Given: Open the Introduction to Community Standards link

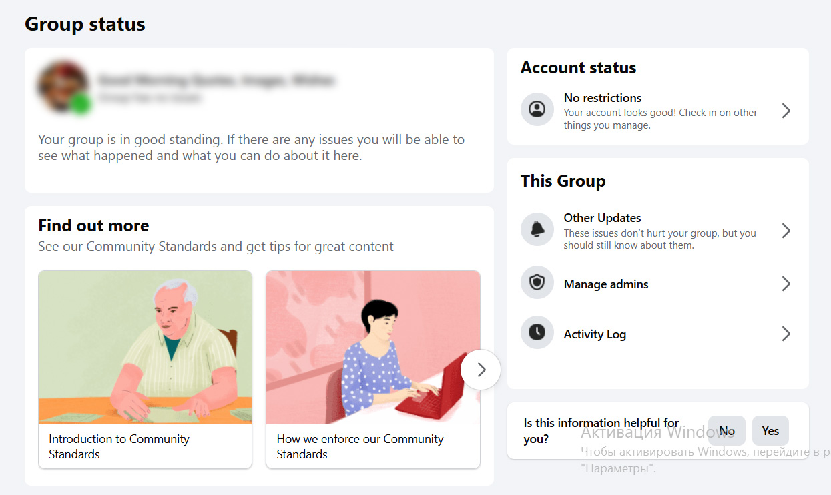Looking at the screenshot, I should tap(119, 446).
